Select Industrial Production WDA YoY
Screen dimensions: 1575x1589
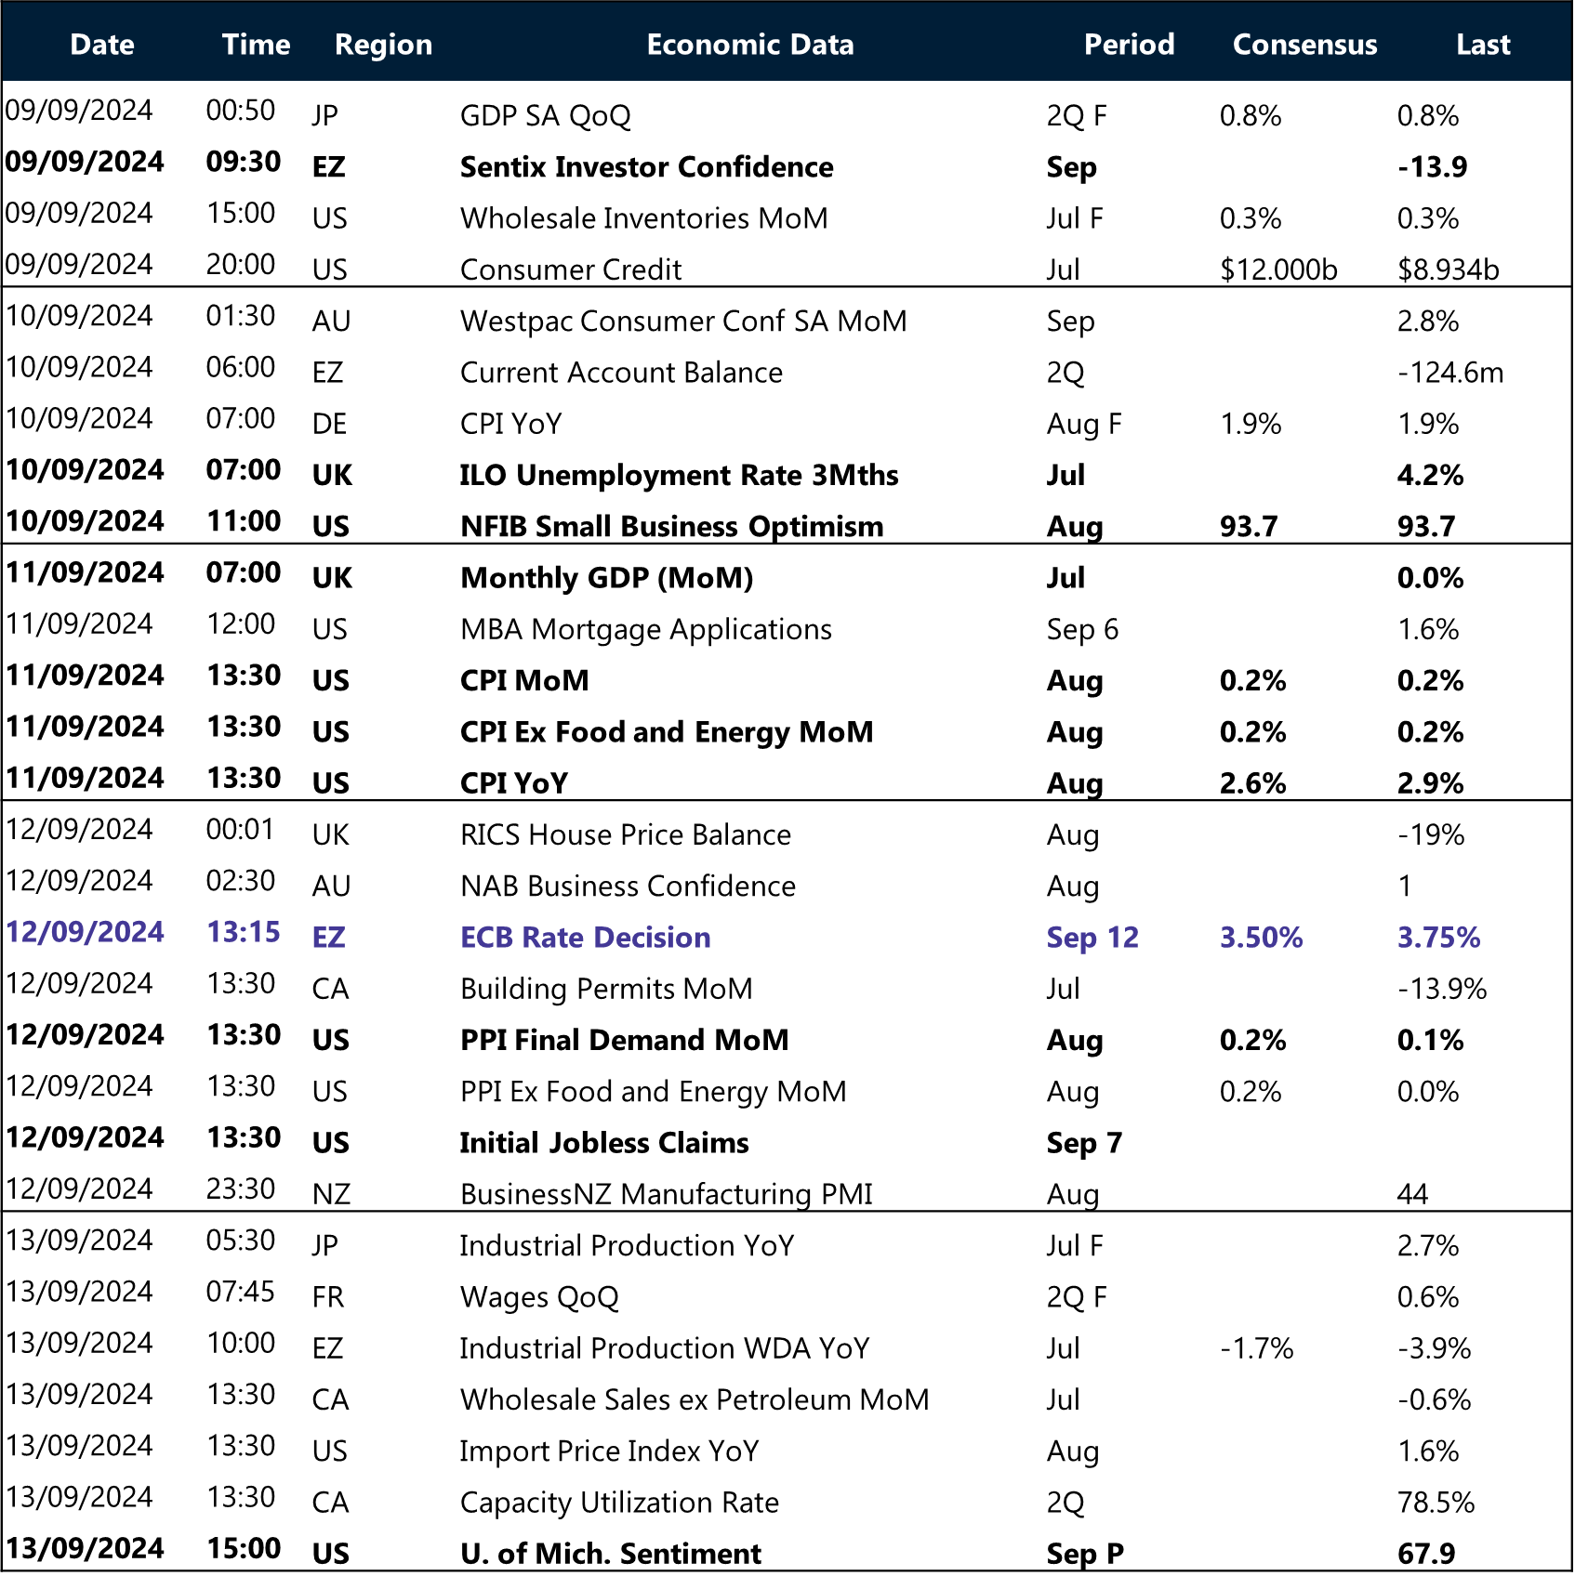tap(665, 1348)
